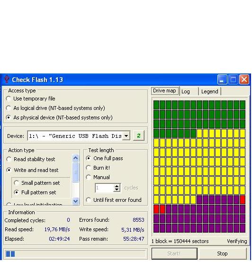Open the Device dropdown list
Viewport: 252px width, 262px height.
tap(126, 136)
